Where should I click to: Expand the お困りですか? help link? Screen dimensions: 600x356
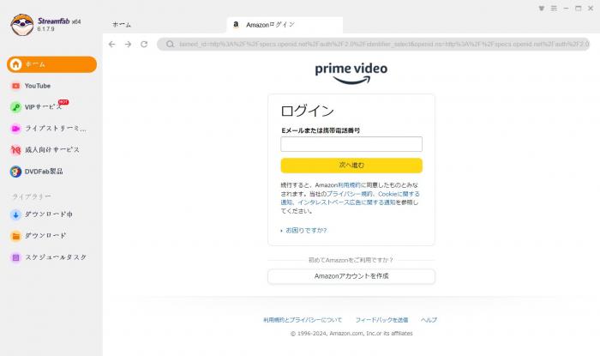click(x=306, y=231)
